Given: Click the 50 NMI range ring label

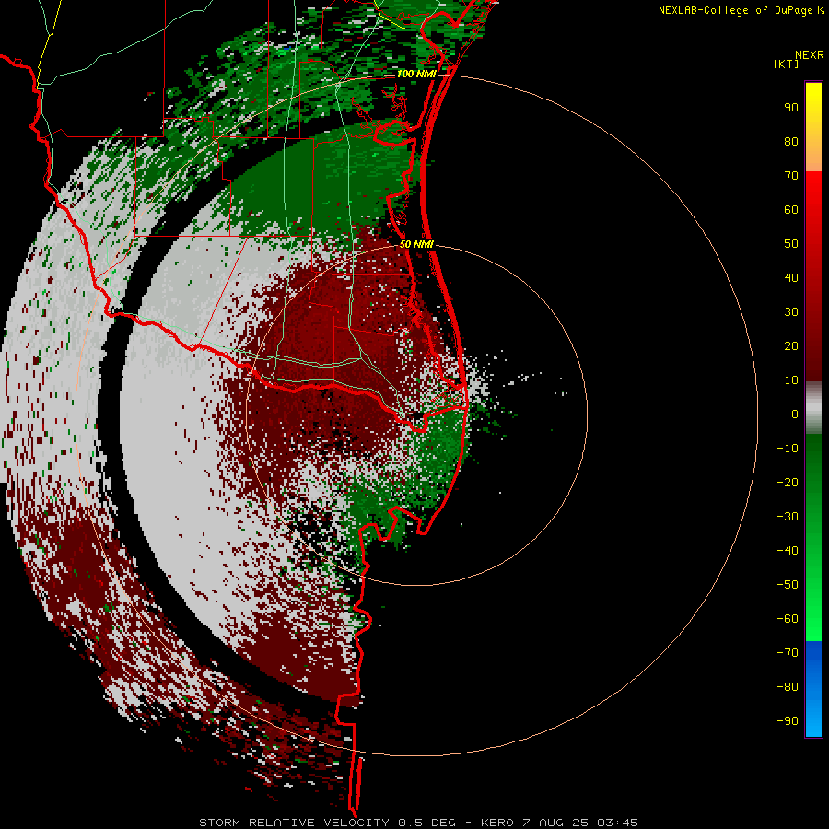Looking at the screenshot, I should click(416, 244).
